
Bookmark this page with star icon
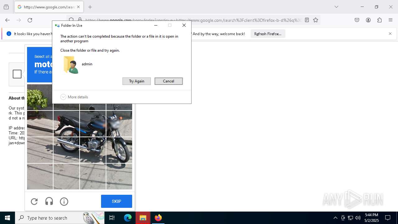[316, 20]
